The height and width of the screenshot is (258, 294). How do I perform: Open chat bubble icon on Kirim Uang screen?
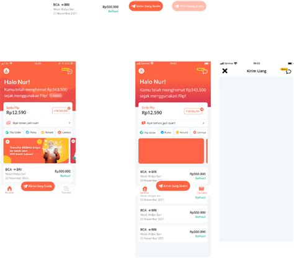[288, 71]
